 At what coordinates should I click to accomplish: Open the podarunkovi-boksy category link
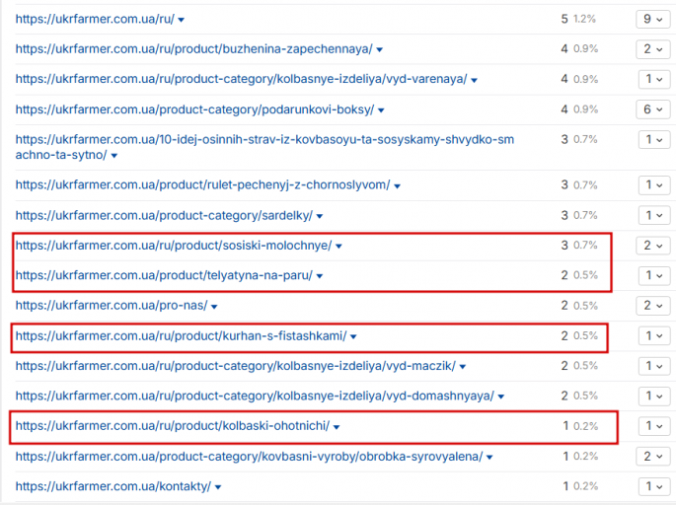(194, 109)
